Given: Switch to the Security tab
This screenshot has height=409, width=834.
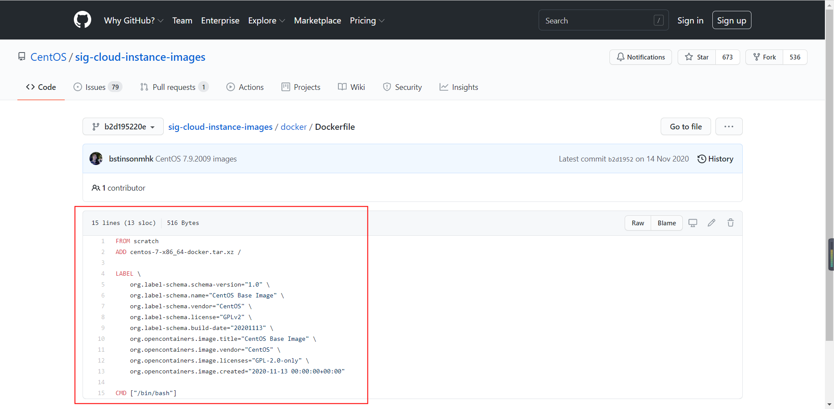Looking at the screenshot, I should tap(402, 87).
